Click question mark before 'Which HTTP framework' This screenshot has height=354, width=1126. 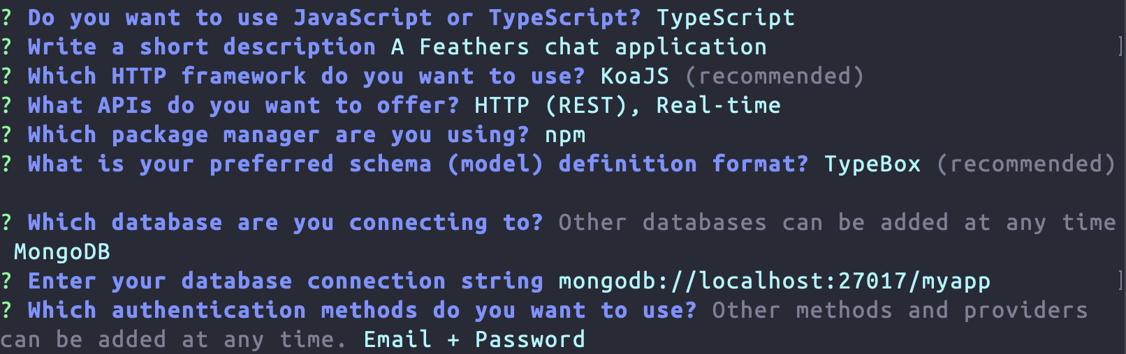6,76
